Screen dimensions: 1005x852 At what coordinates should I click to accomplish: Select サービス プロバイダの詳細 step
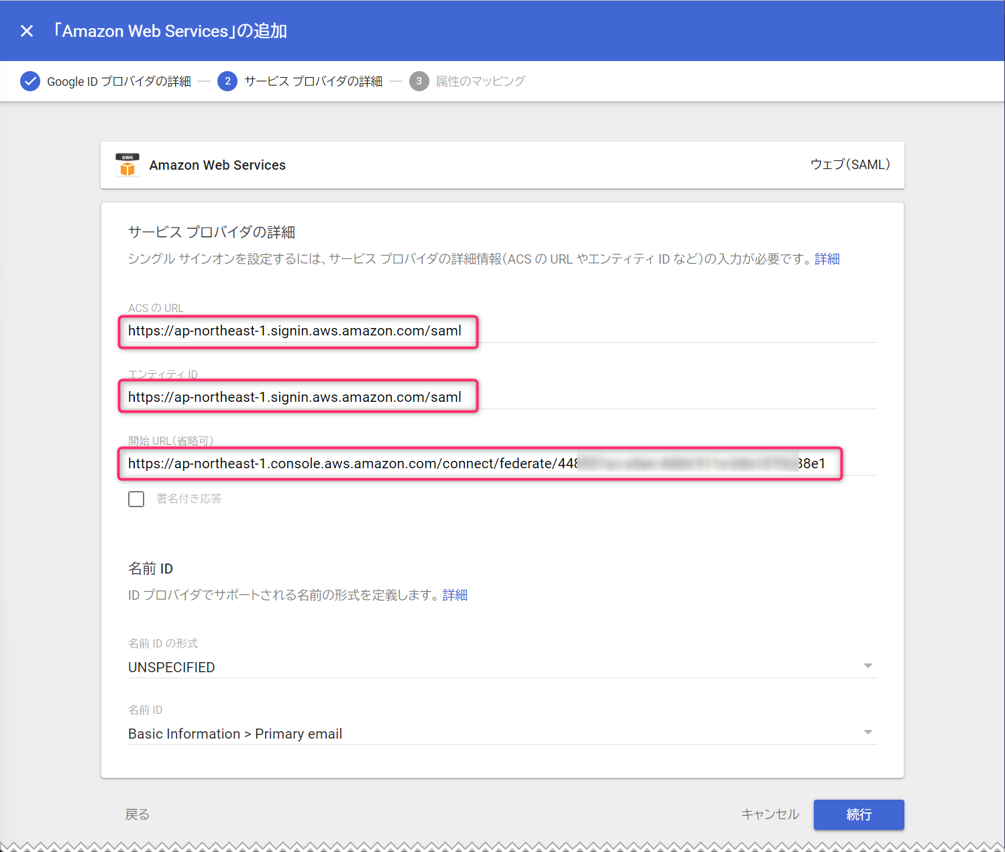tap(313, 81)
